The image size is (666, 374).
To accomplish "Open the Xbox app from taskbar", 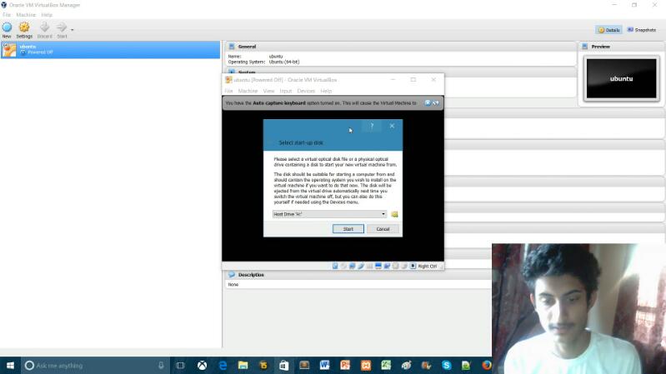I will tap(203, 366).
